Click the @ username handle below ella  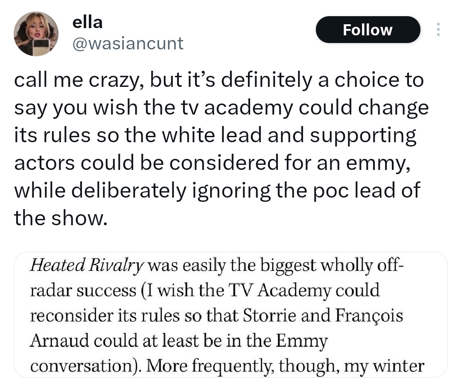click(x=128, y=43)
